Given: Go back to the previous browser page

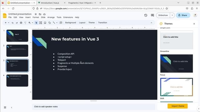Looking at the screenshot, I should [3, 8].
